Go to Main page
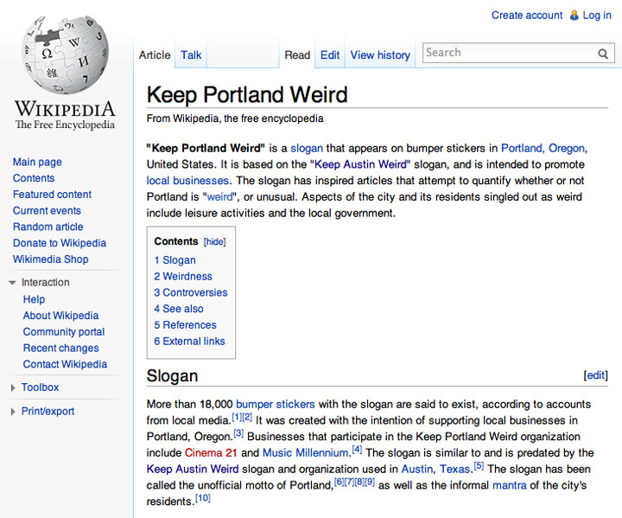The width and height of the screenshot is (622, 518). [x=37, y=162]
